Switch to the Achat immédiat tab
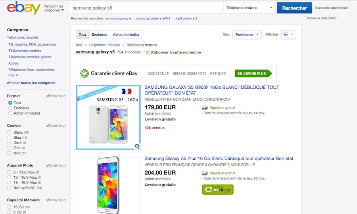This screenshot has width=357, height=214. [x=126, y=35]
